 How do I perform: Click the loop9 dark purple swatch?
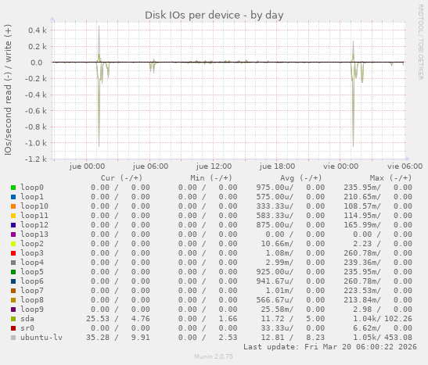[x=13, y=310]
